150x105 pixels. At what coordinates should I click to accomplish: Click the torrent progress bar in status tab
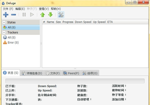[75, 81]
